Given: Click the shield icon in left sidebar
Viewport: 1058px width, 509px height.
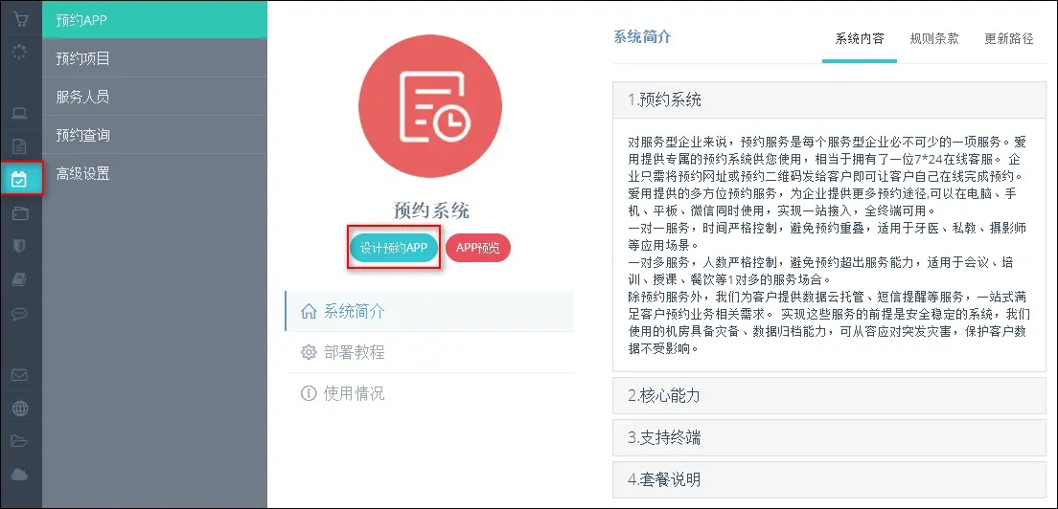Looking at the screenshot, I should pyautogui.click(x=20, y=246).
